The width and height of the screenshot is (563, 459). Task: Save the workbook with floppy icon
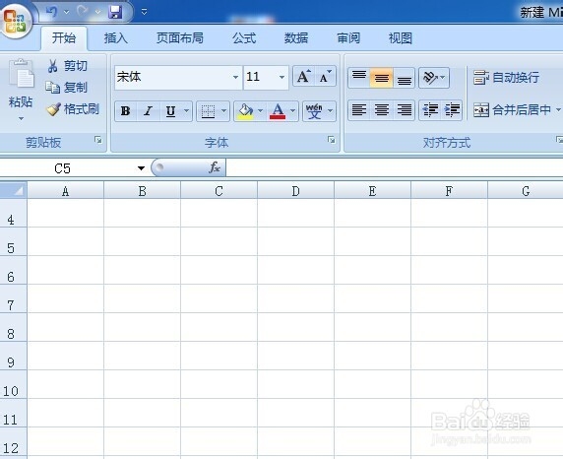[115, 13]
